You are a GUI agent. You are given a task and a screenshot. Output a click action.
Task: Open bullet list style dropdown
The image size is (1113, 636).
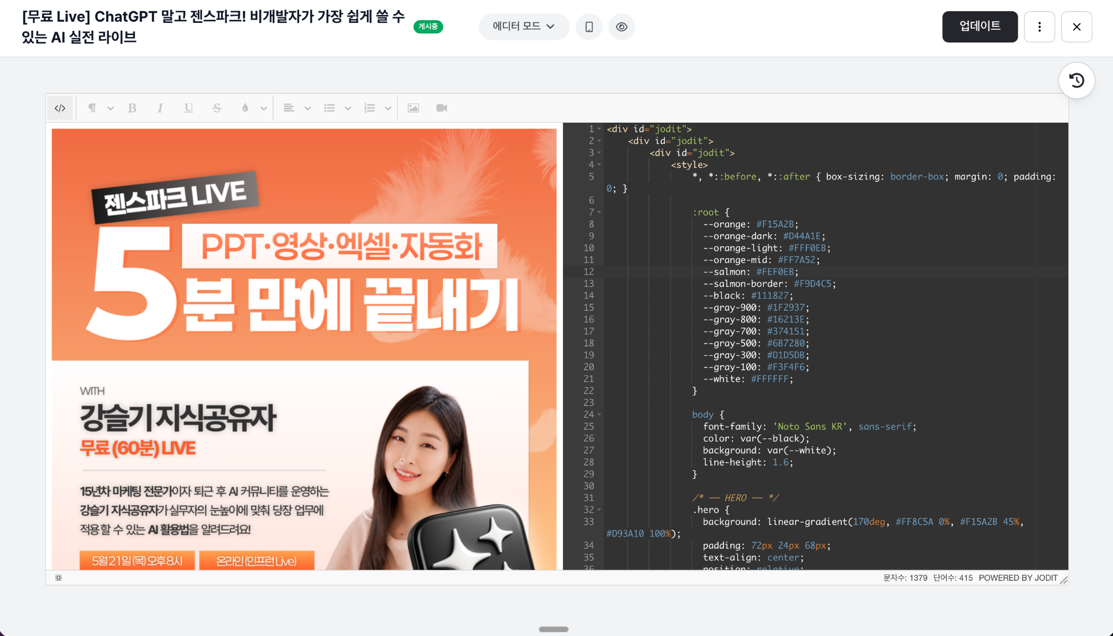(x=348, y=108)
